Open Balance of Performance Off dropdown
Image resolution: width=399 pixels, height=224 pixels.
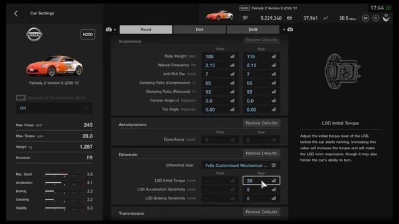[54, 108]
